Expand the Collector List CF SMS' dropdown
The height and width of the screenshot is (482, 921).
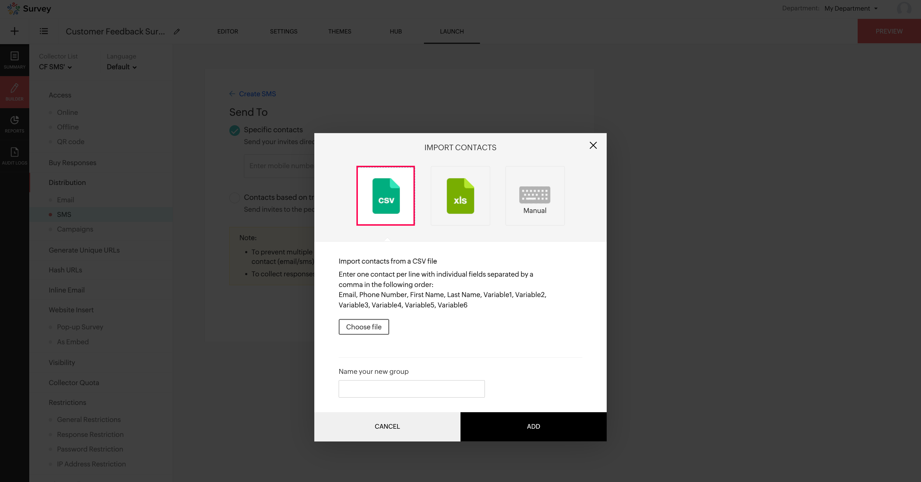coord(55,67)
